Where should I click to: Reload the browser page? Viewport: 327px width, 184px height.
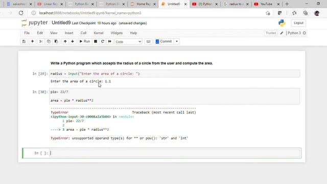click(x=21, y=13)
